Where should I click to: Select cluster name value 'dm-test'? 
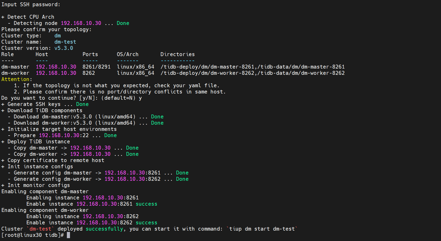point(65,42)
